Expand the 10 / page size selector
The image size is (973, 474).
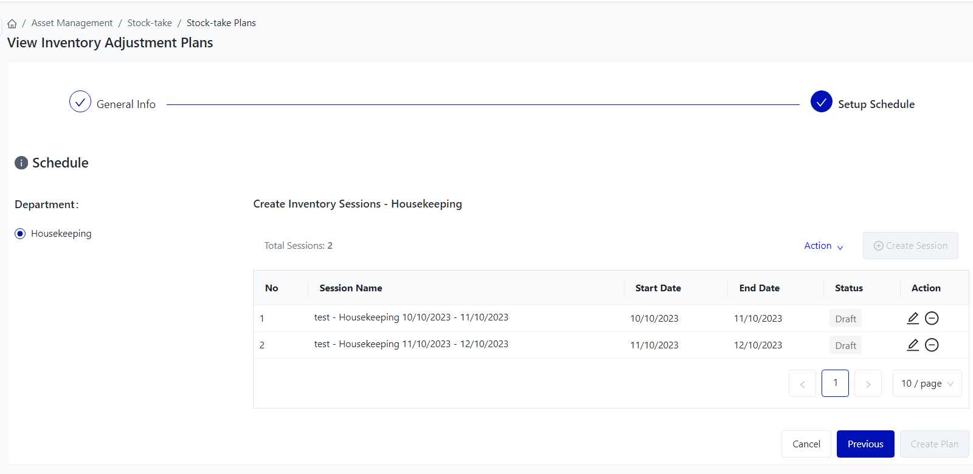tap(927, 384)
